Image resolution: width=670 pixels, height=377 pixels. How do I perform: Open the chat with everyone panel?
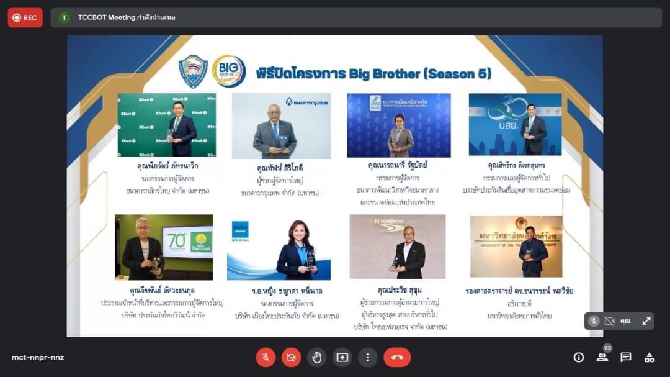tap(626, 357)
